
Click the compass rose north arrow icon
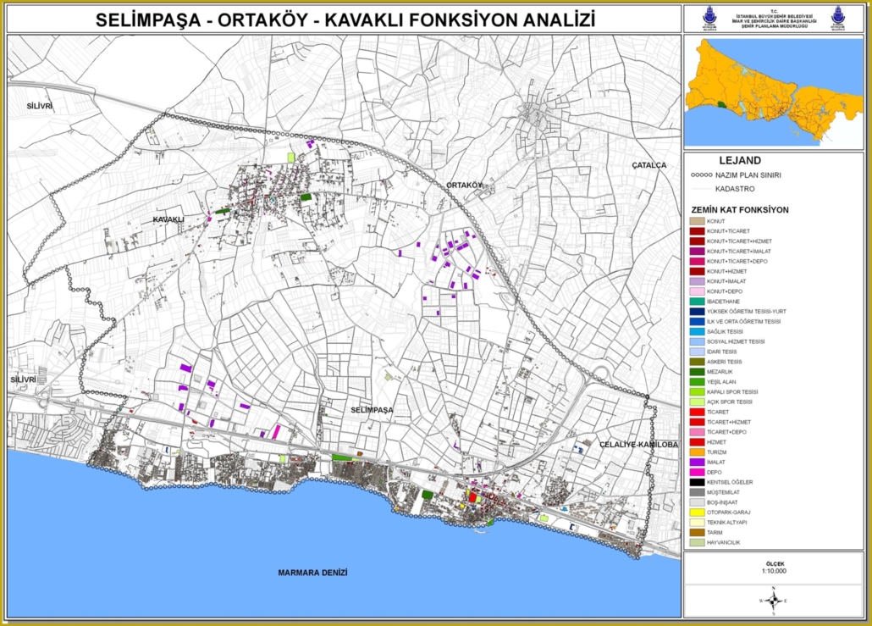(x=775, y=600)
